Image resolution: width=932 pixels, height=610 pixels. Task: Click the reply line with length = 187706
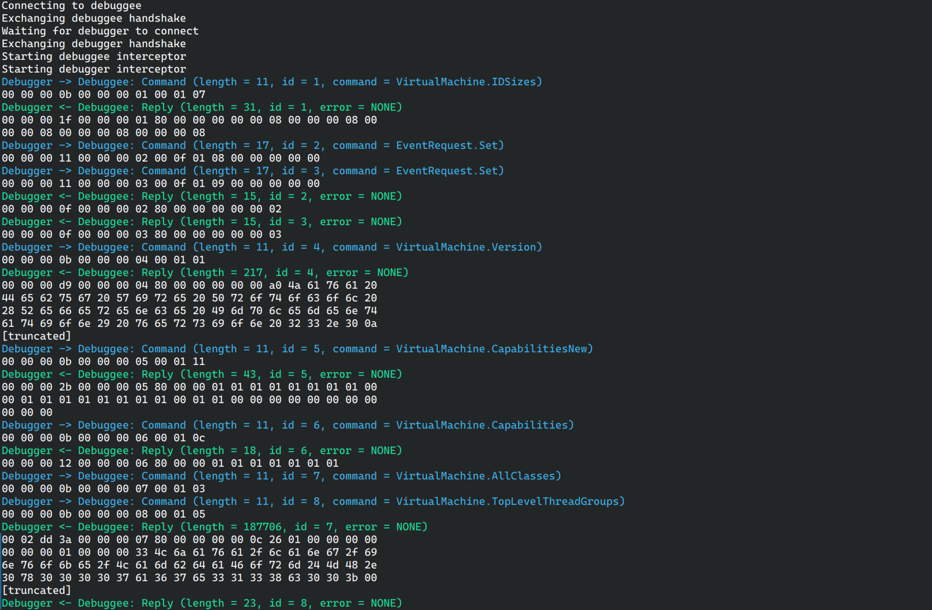(214, 527)
